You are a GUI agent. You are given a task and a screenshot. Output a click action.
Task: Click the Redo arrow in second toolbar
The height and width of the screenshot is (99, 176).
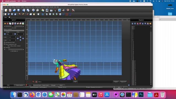23,14
